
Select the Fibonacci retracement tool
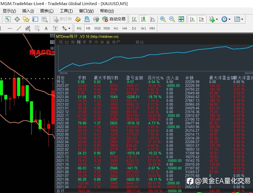[37, 28]
